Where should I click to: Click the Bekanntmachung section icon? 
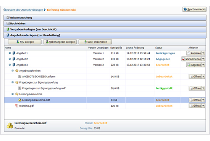pos(8,18)
